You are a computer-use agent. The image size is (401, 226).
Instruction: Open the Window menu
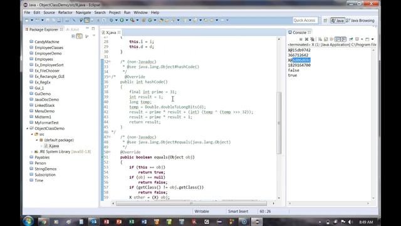(x=140, y=13)
